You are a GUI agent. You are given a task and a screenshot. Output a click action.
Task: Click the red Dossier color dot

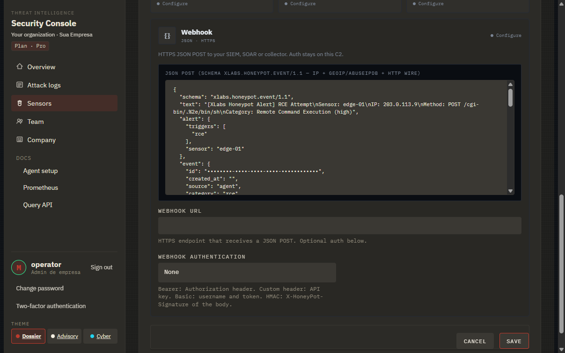[x=18, y=336]
